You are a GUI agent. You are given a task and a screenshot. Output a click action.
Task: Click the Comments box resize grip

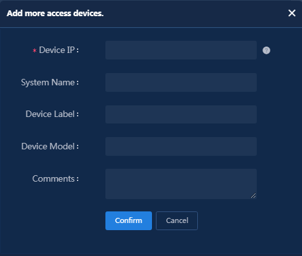pos(253,196)
